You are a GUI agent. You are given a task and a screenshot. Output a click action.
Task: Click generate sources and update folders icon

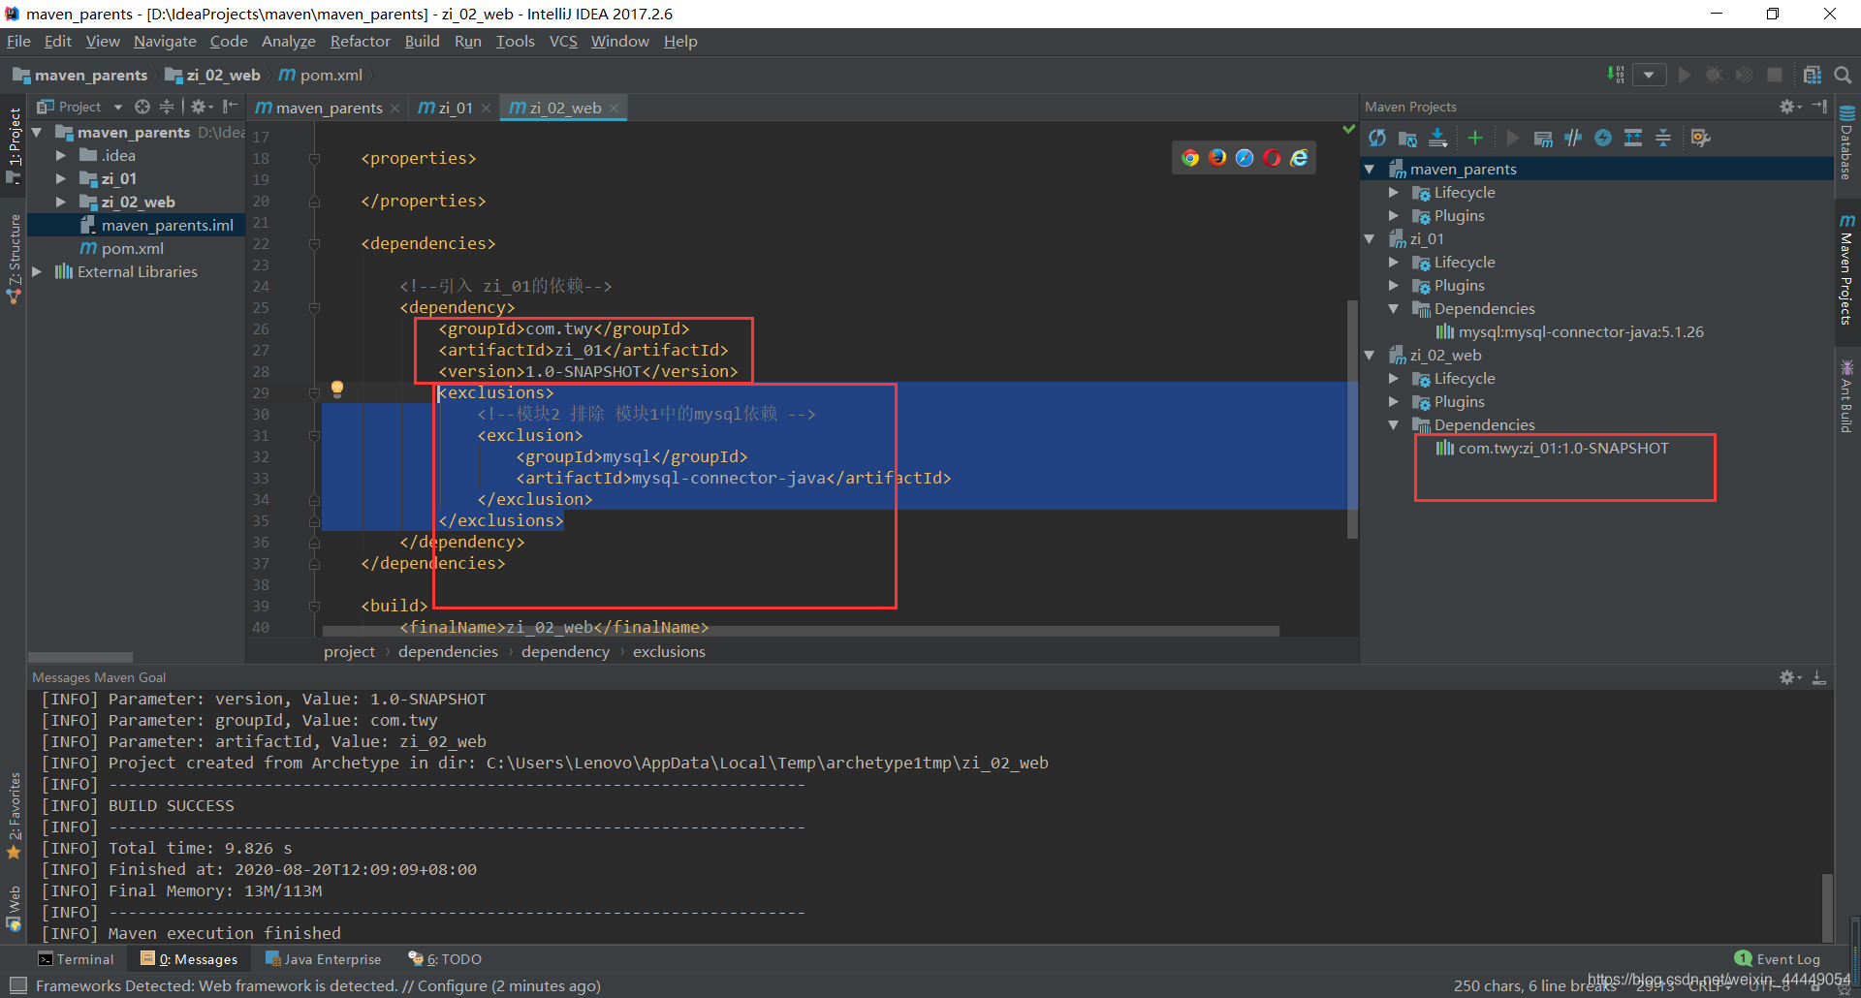(x=1407, y=139)
